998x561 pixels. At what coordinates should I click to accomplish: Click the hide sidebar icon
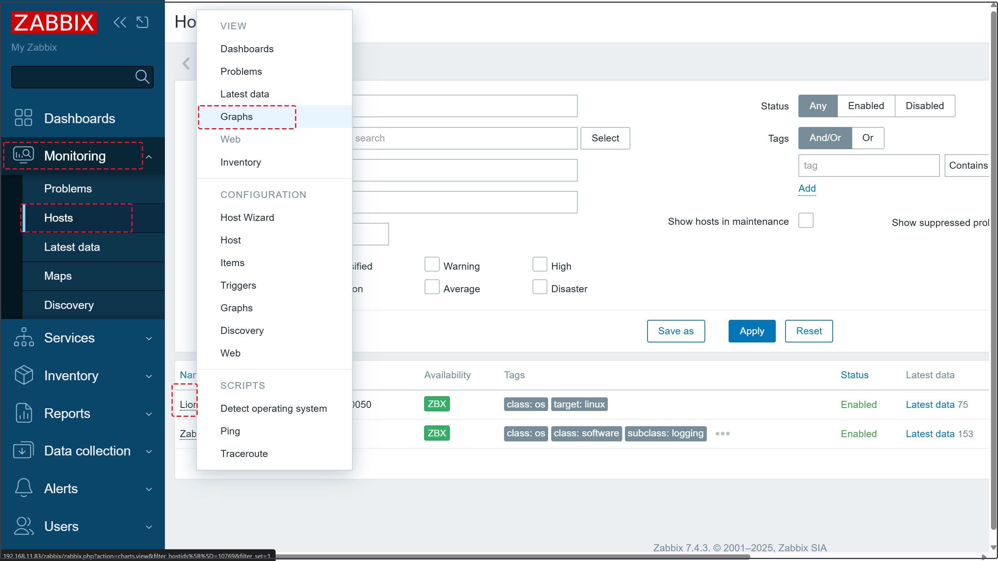point(142,23)
